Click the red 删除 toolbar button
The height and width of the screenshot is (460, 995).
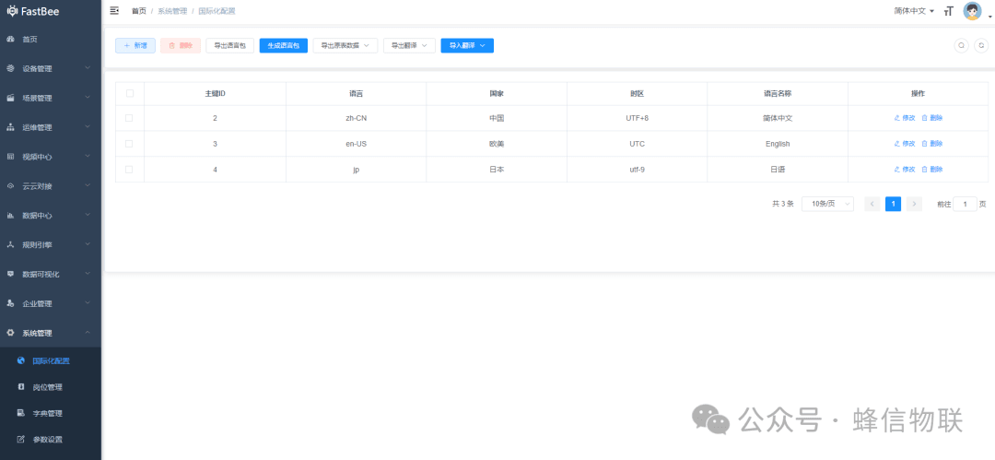pyautogui.click(x=181, y=46)
